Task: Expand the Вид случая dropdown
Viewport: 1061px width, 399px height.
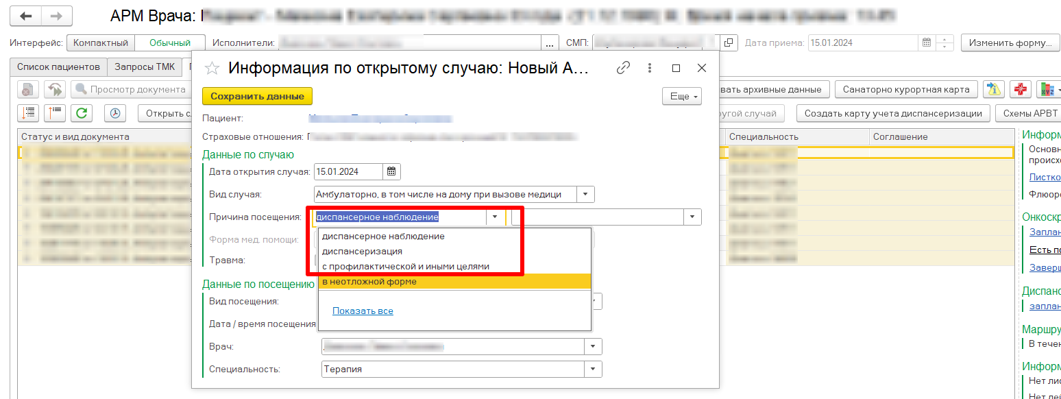Action: (x=585, y=195)
